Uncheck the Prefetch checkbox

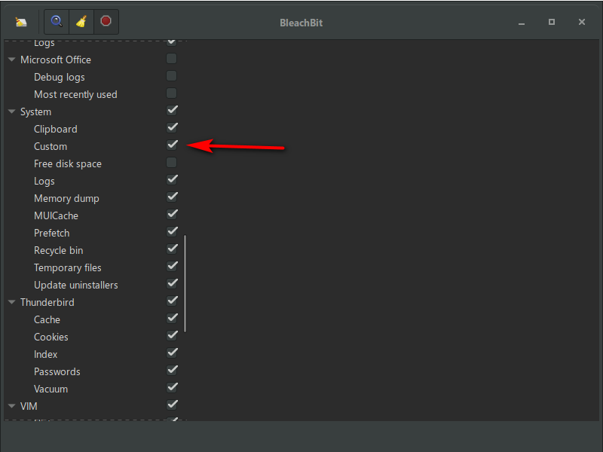coord(172,232)
